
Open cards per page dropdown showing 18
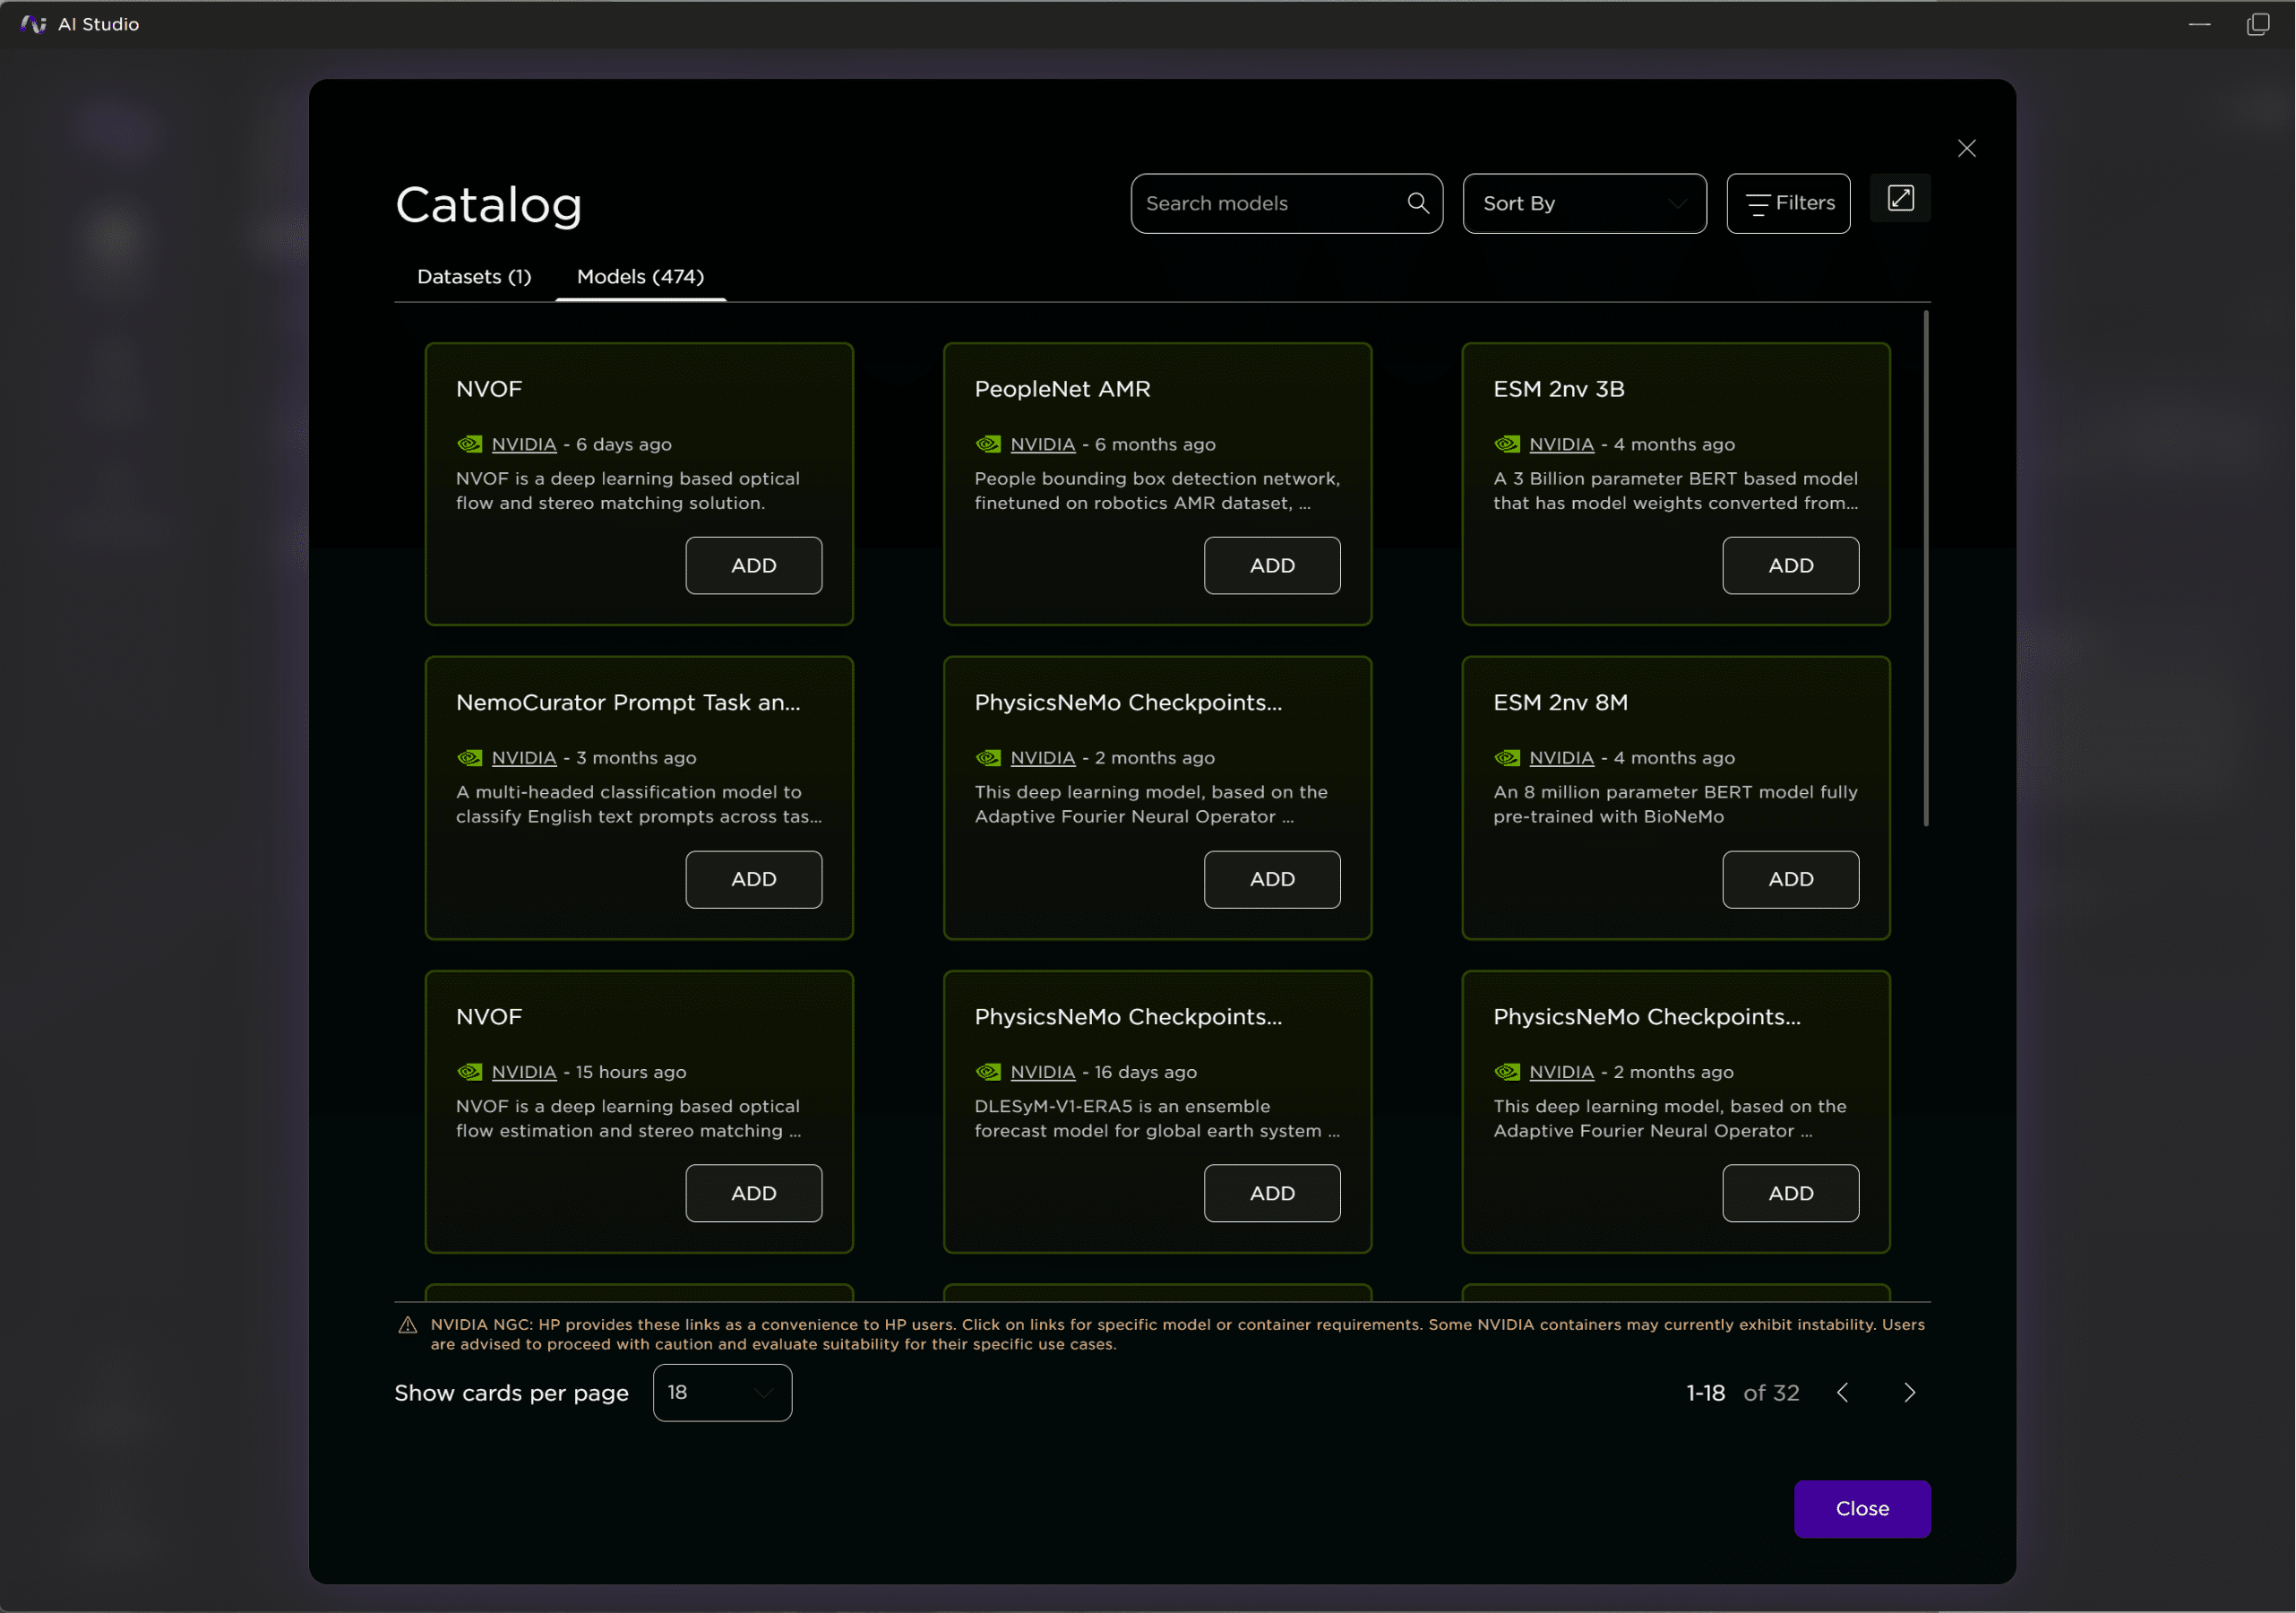tap(722, 1393)
